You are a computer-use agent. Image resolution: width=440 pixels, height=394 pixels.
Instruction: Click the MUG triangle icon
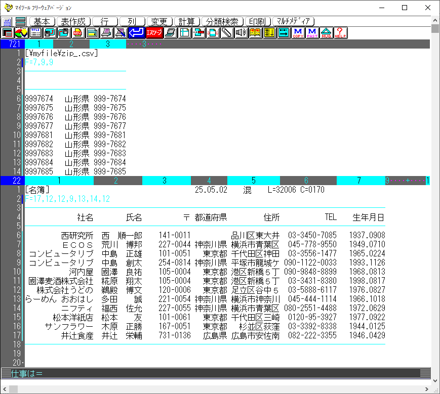pos(327,33)
